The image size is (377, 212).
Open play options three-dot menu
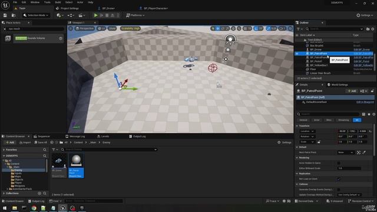click(x=118, y=15)
